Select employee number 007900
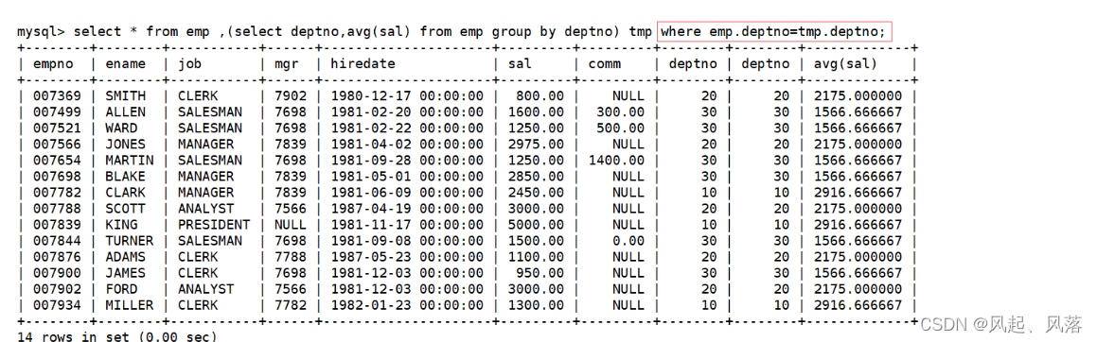The image size is (1097, 342). [x=58, y=273]
